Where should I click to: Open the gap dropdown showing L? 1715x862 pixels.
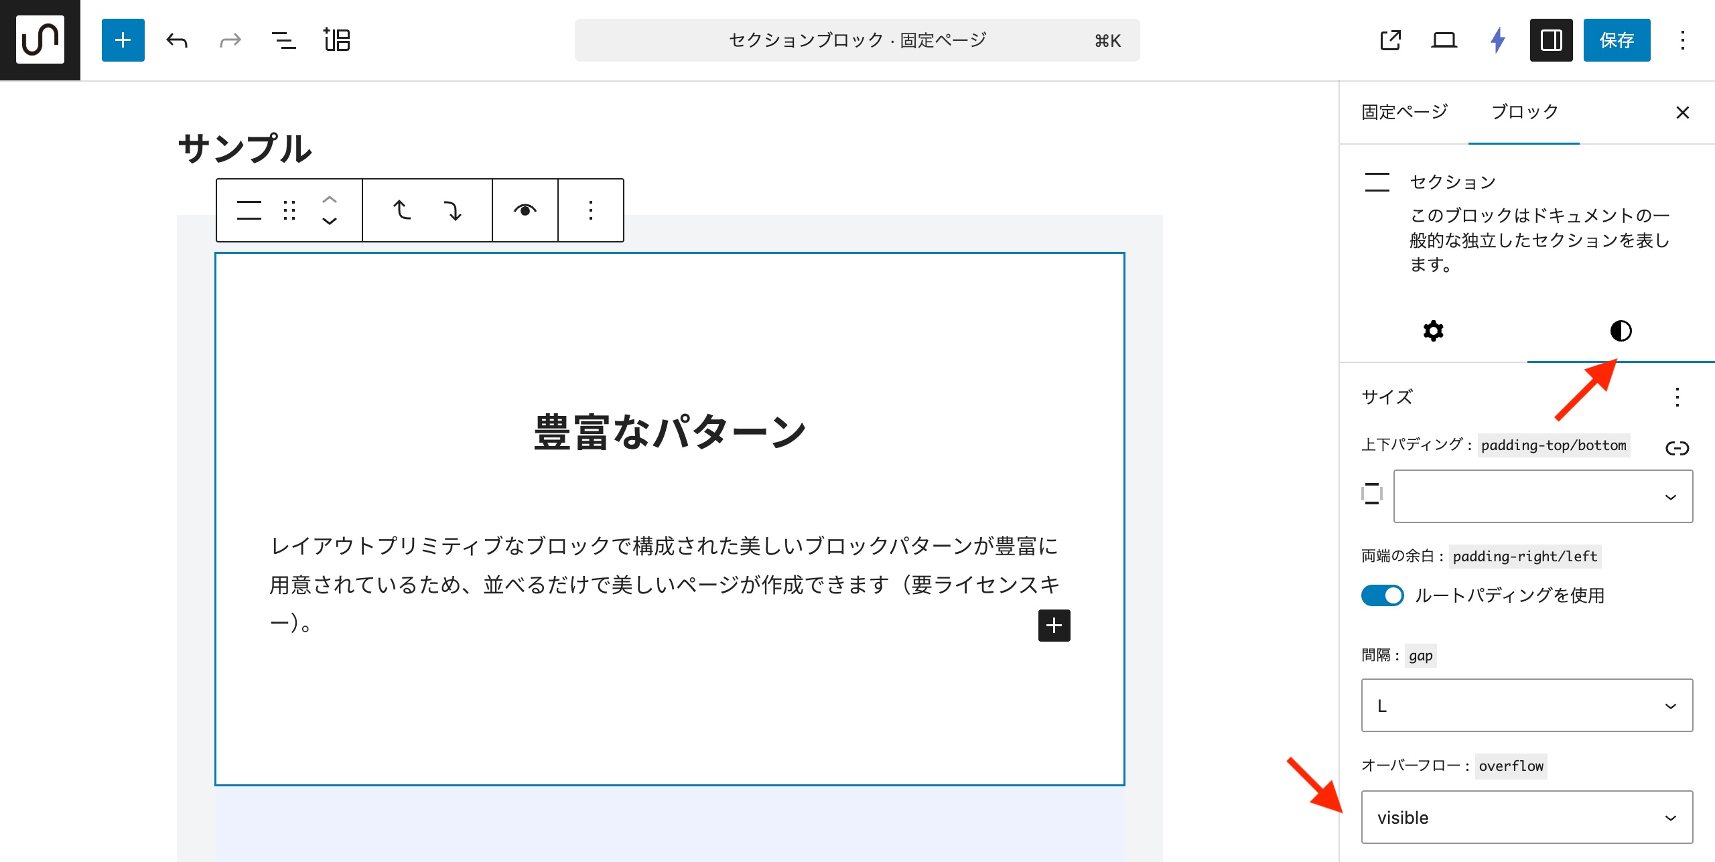(x=1527, y=705)
